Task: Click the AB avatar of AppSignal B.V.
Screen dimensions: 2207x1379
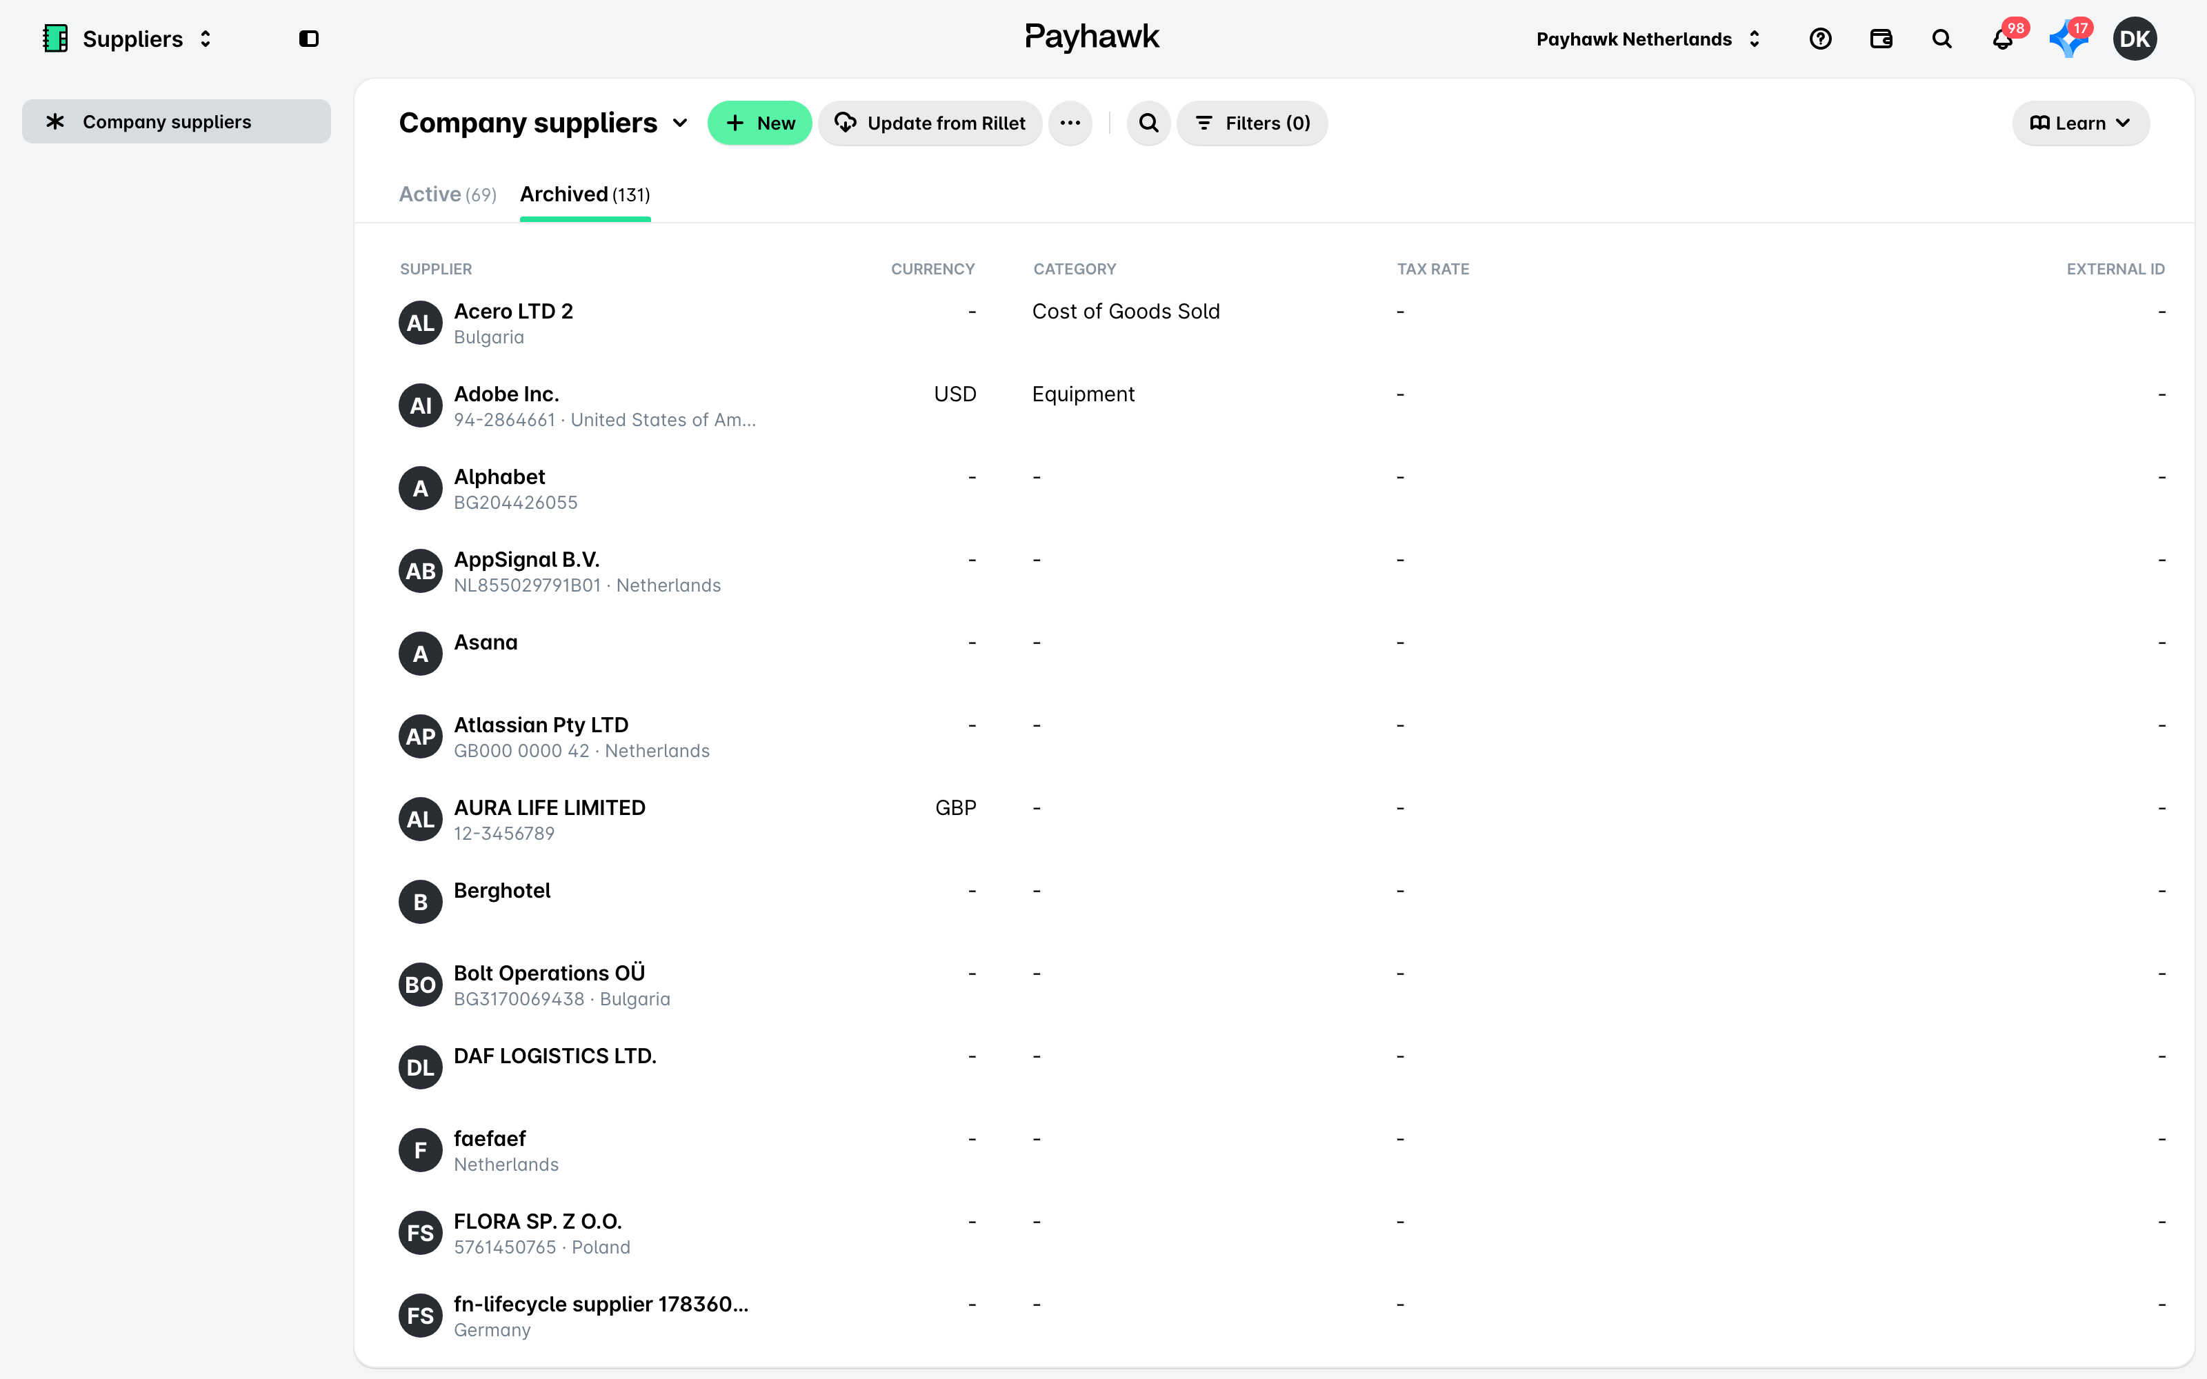Action: [x=421, y=571]
